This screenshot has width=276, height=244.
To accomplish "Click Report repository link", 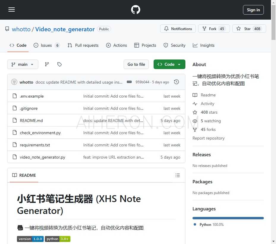I will point(208,138).
